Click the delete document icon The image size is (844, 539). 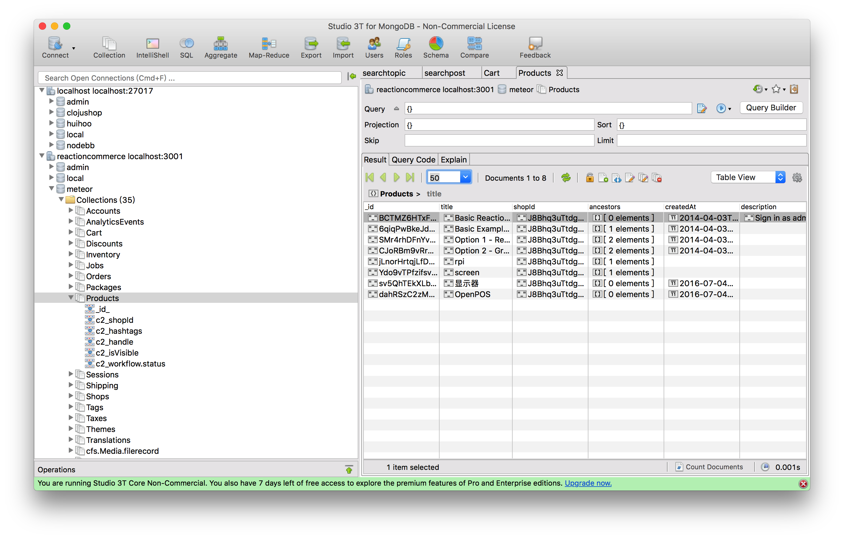click(x=657, y=178)
